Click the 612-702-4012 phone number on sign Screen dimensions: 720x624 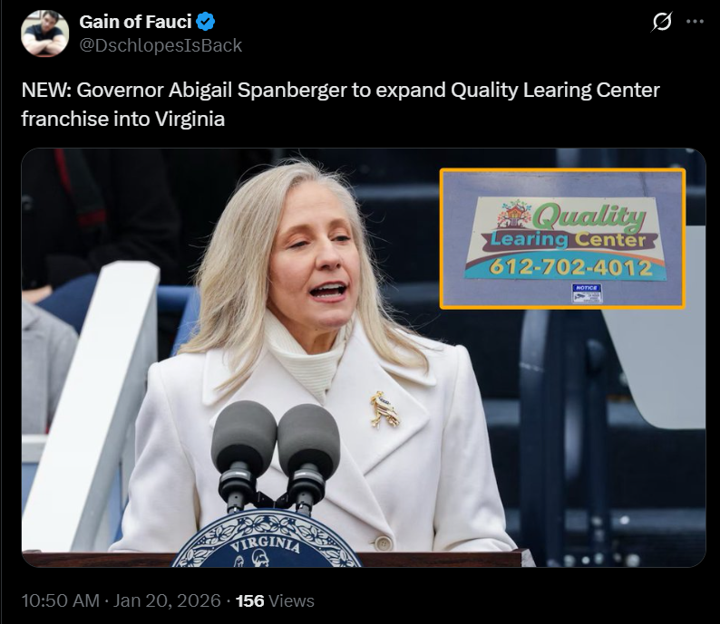point(570,267)
